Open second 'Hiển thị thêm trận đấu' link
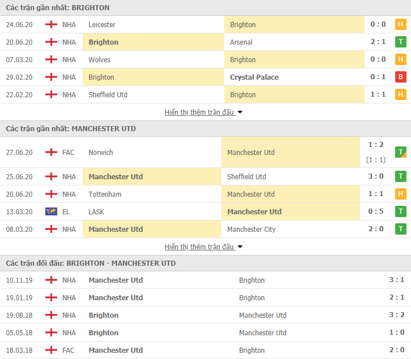The height and width of the screenshot is (359, 411). click(x=199, y=247)
